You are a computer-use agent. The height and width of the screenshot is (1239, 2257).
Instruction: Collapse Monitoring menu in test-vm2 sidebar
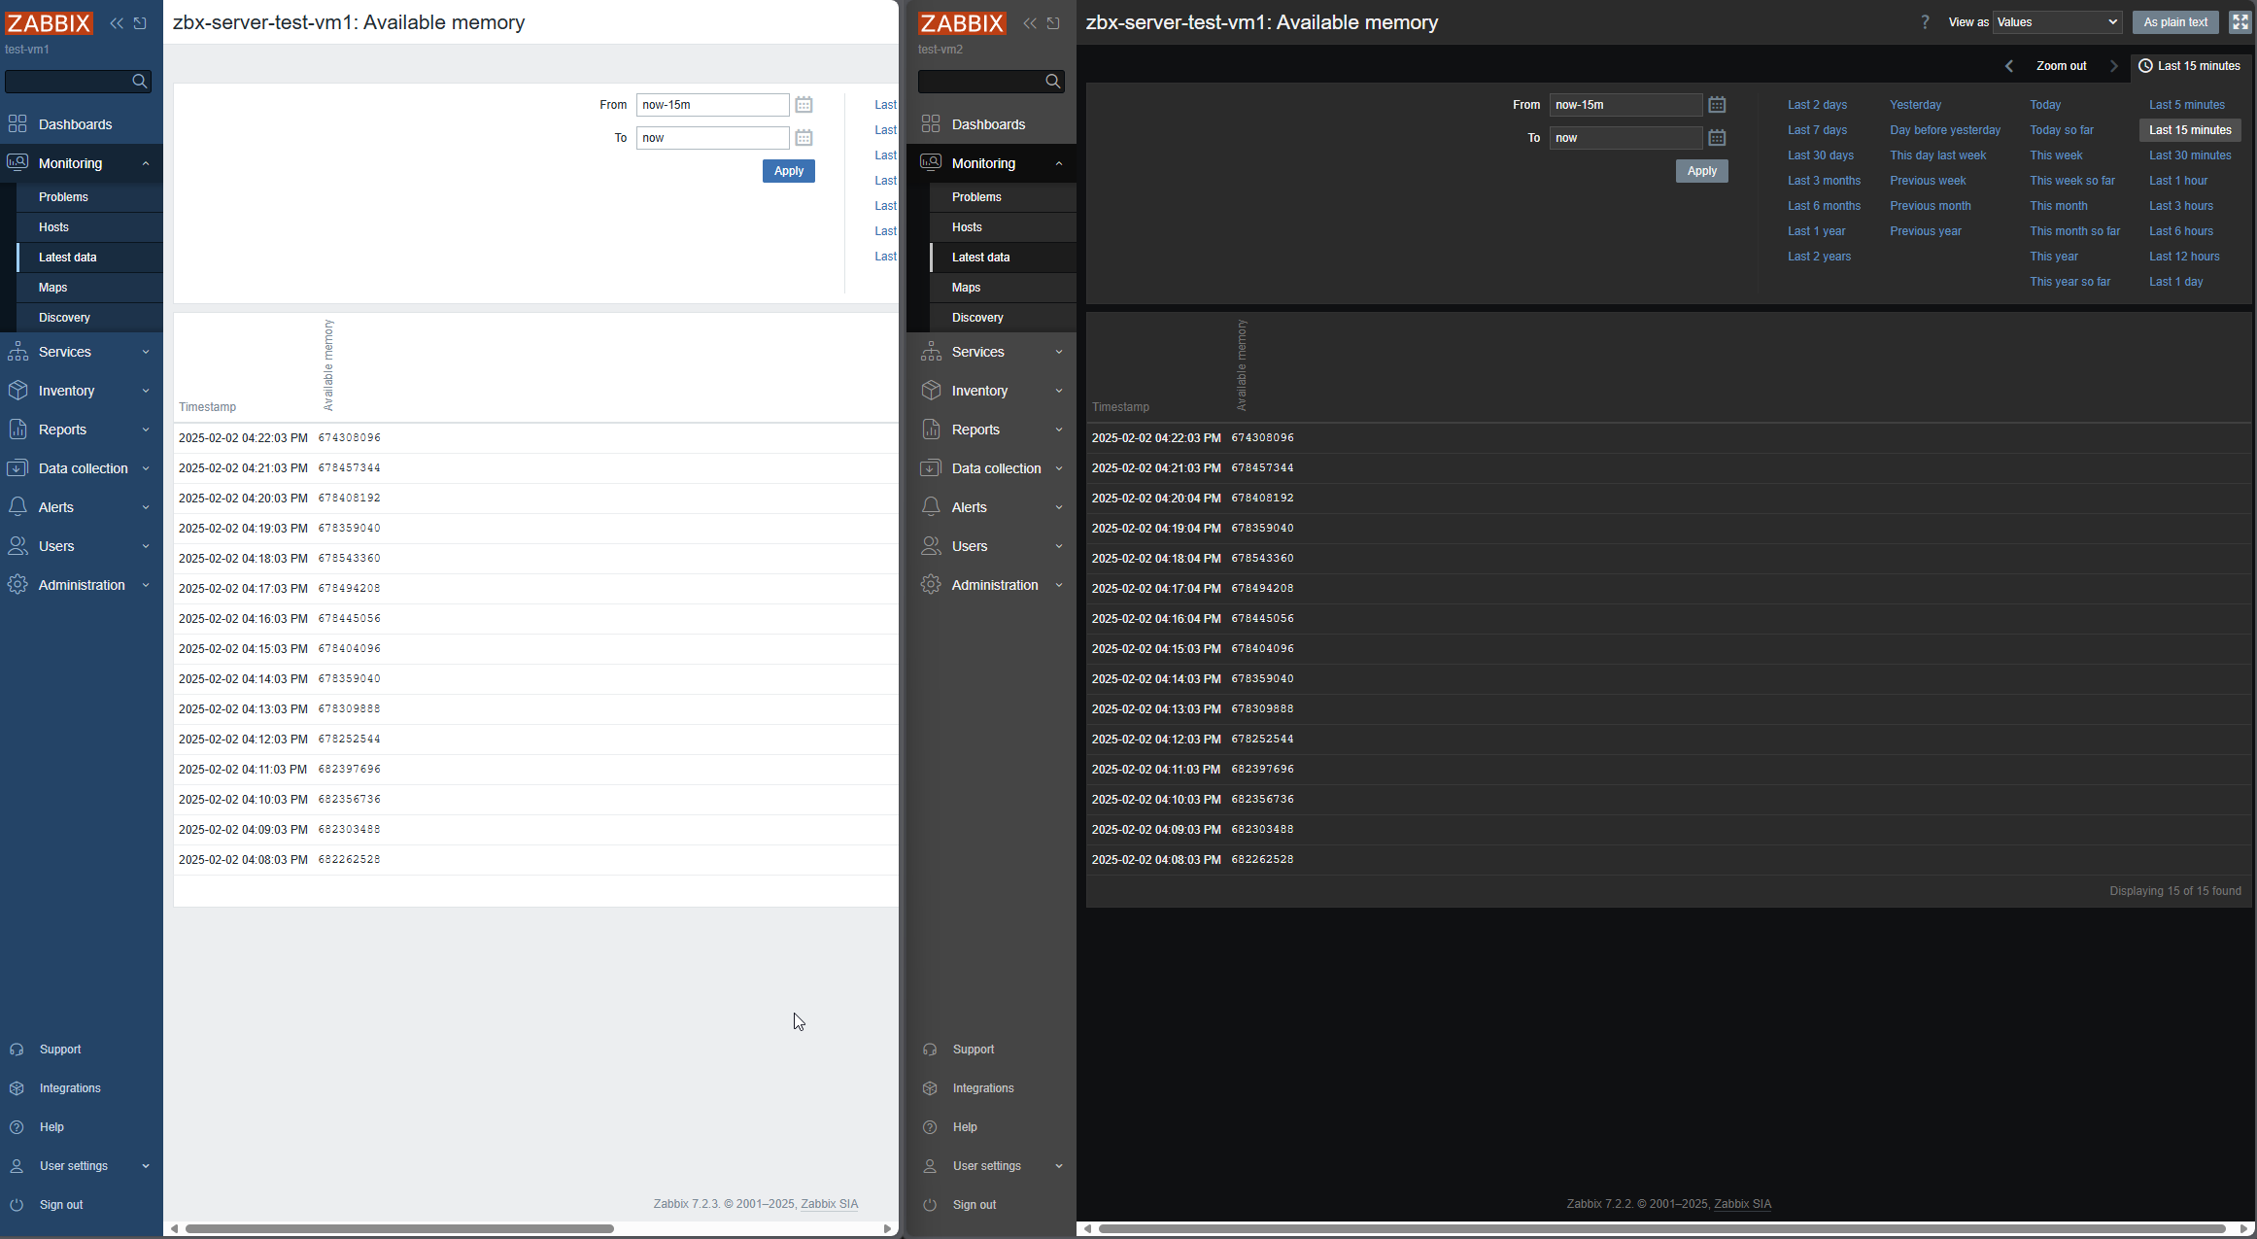992,163
